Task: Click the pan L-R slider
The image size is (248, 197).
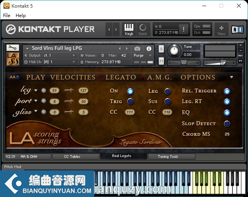Action: pos(184,63)
